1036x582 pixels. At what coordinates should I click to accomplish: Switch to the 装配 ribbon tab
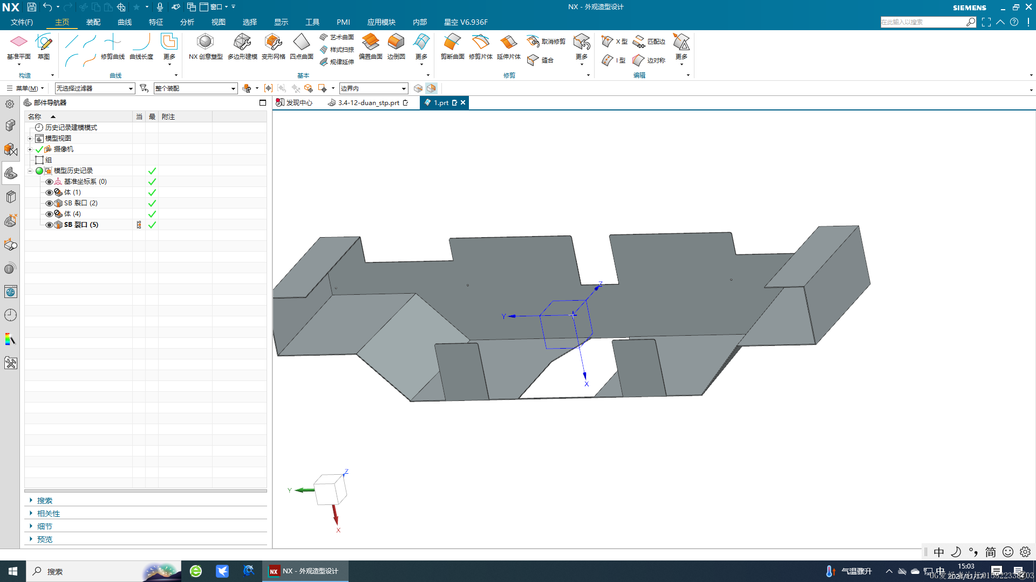(x=93, y=22)
